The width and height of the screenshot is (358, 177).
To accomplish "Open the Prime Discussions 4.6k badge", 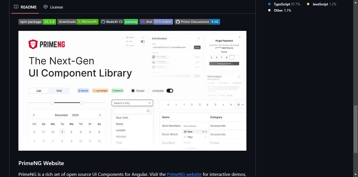I will pyautogui.click(x=197, y=22).
